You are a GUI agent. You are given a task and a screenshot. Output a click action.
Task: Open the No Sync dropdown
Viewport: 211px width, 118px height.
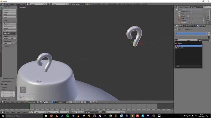(91, 112)
